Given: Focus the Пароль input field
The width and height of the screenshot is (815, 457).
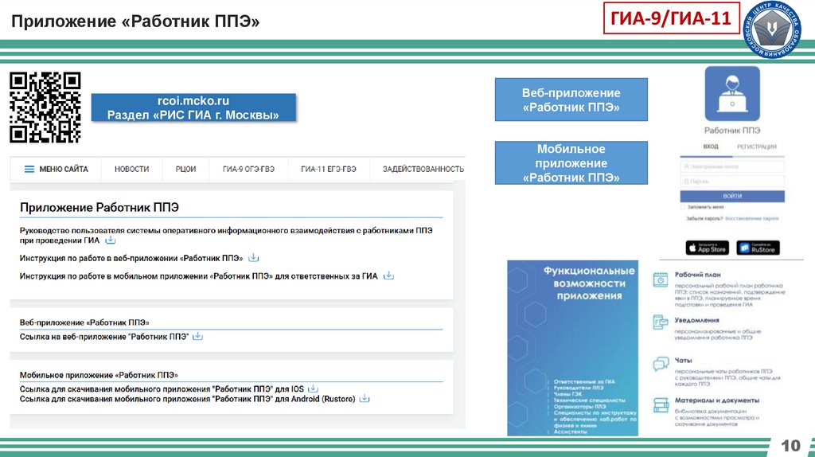Looking at the screenshot, I should (732, 182).
